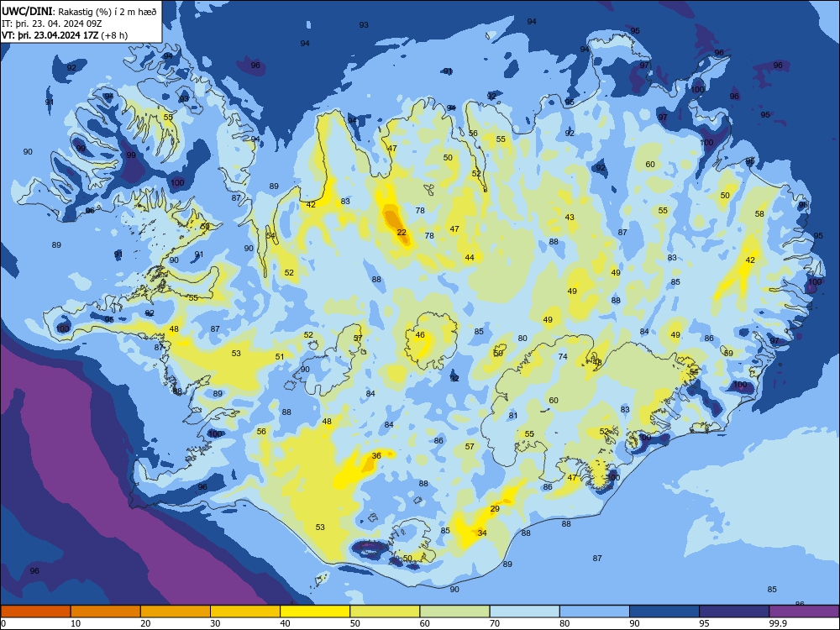Select the 30–40 % amber legend block
840x630 pixels.
point(245,612)
